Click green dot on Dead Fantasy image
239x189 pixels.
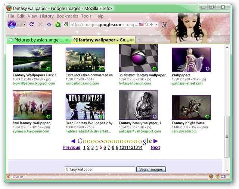pyautogui.click(x=101, y=116)
